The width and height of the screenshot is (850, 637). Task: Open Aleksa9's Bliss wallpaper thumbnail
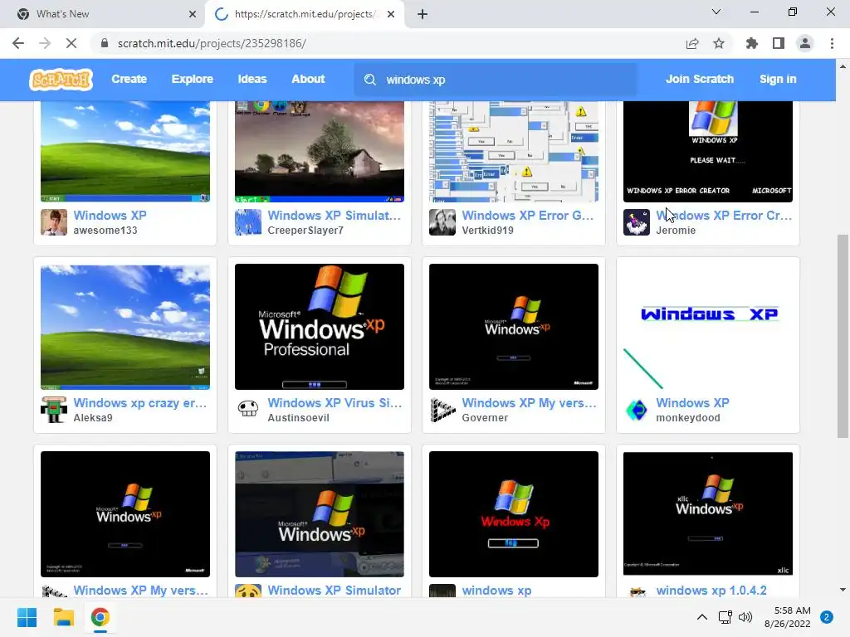click(x=125, y=327)
